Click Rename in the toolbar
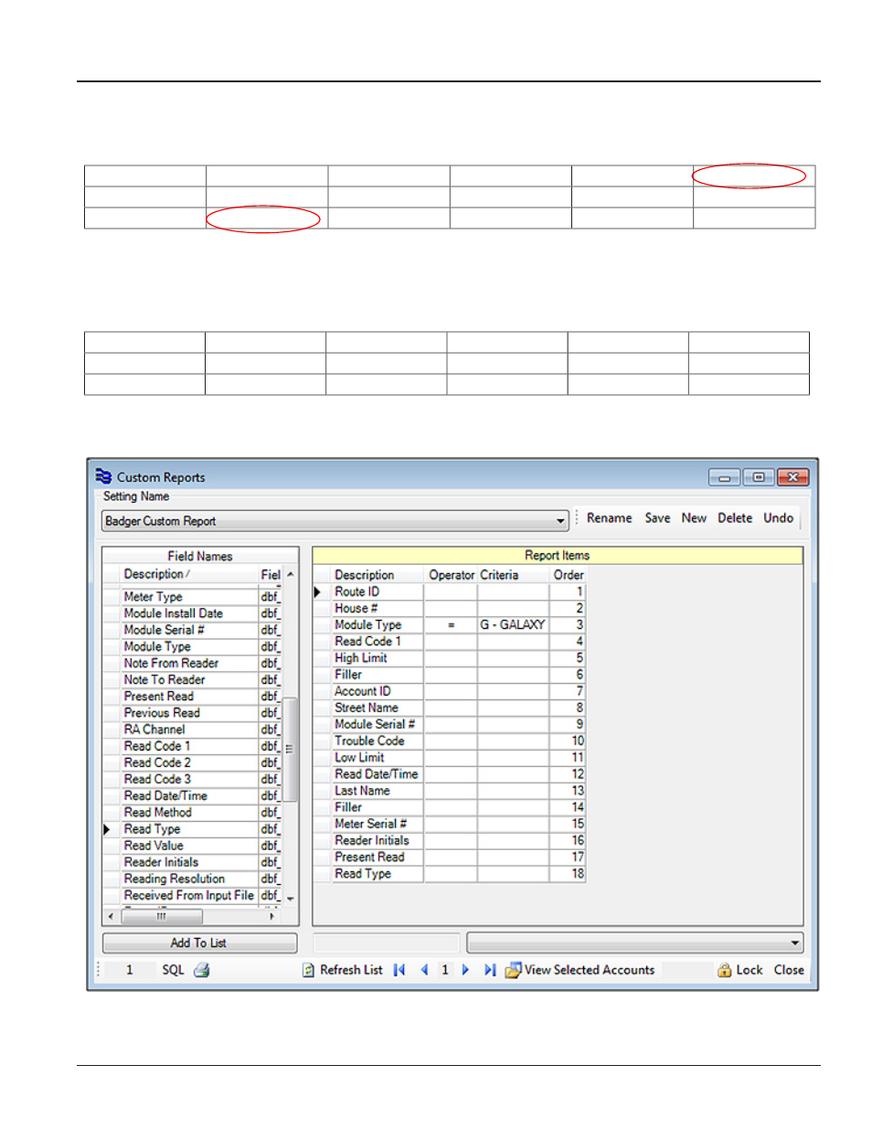Image resolution: width=872 pixels, height=1129 pixels. click(x=610, y=517)
